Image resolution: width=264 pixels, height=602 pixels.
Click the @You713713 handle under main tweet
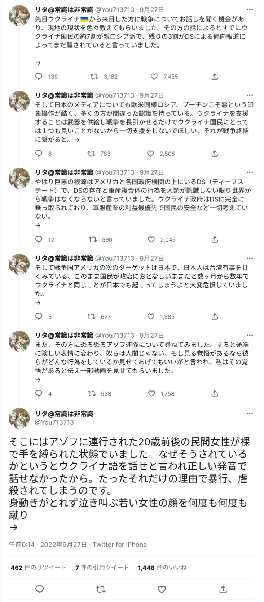(x=54, y=422)
